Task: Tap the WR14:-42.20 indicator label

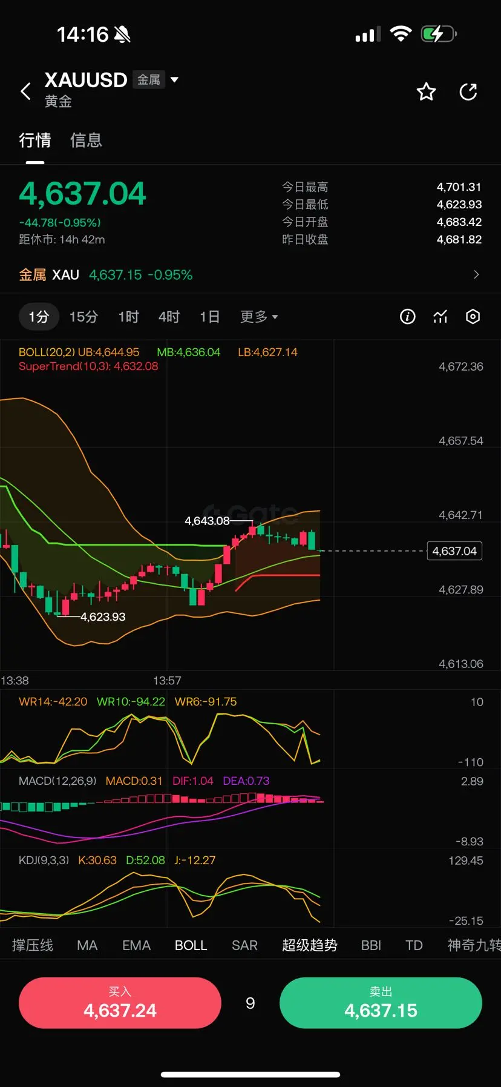Action: [53, 701]
